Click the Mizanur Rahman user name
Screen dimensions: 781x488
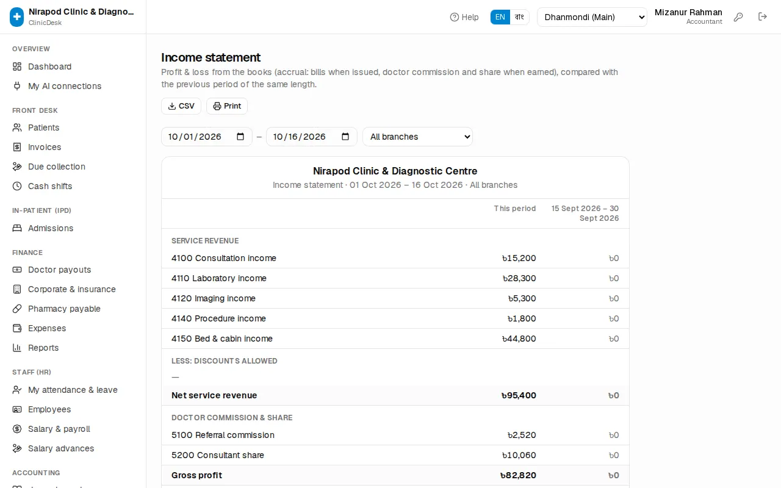688,12
